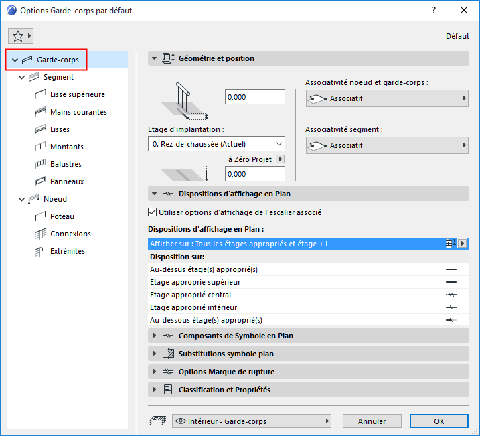Open Etage d'implantation dropdown

[x=216, y=144]
